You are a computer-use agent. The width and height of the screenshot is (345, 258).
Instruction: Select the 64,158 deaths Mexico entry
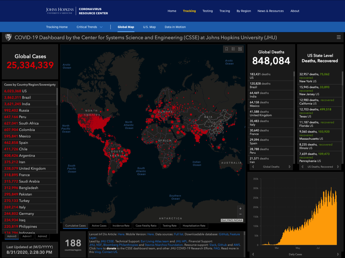[271, 104]
